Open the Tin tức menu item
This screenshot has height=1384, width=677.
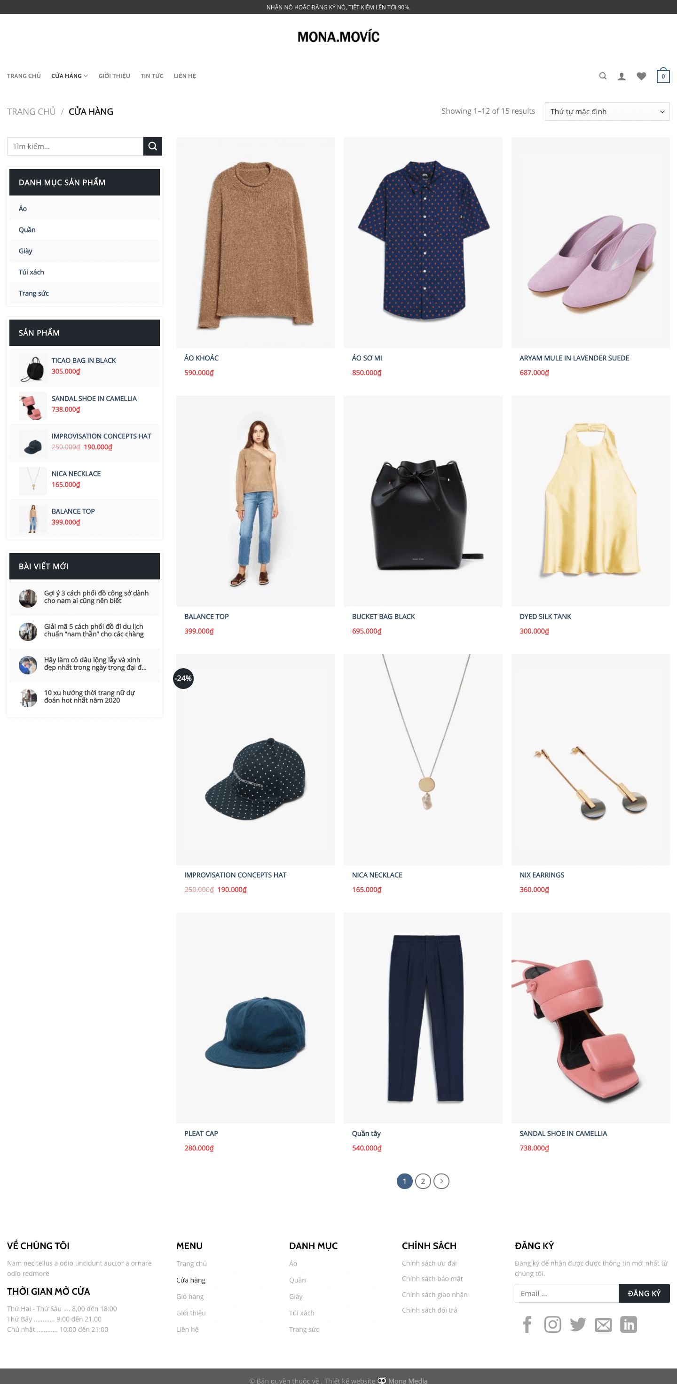[152, 76]
